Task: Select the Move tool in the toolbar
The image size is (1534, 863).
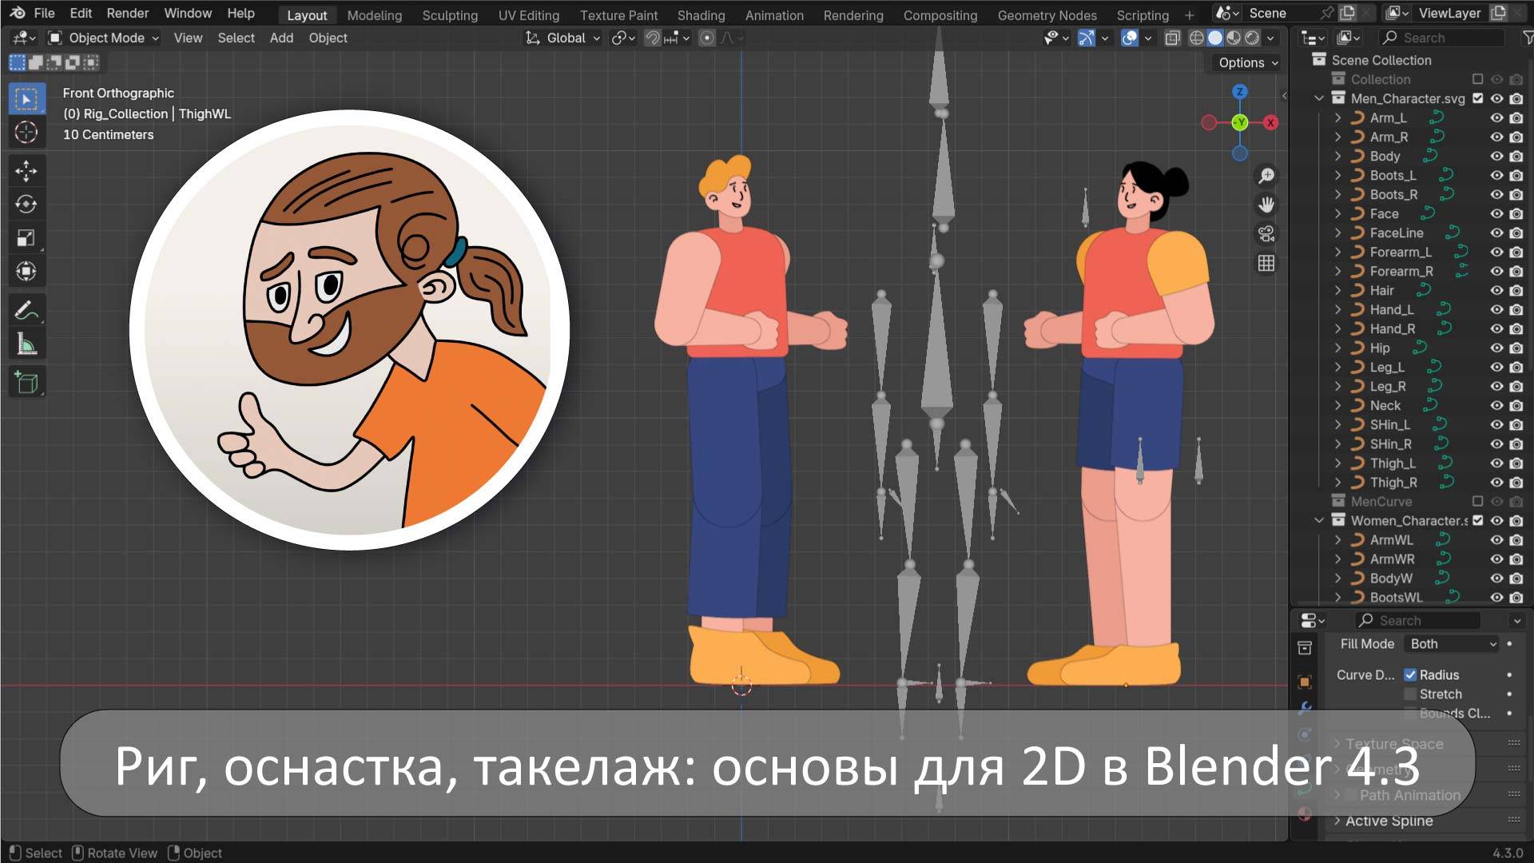Action: click(x=26, y=170)
